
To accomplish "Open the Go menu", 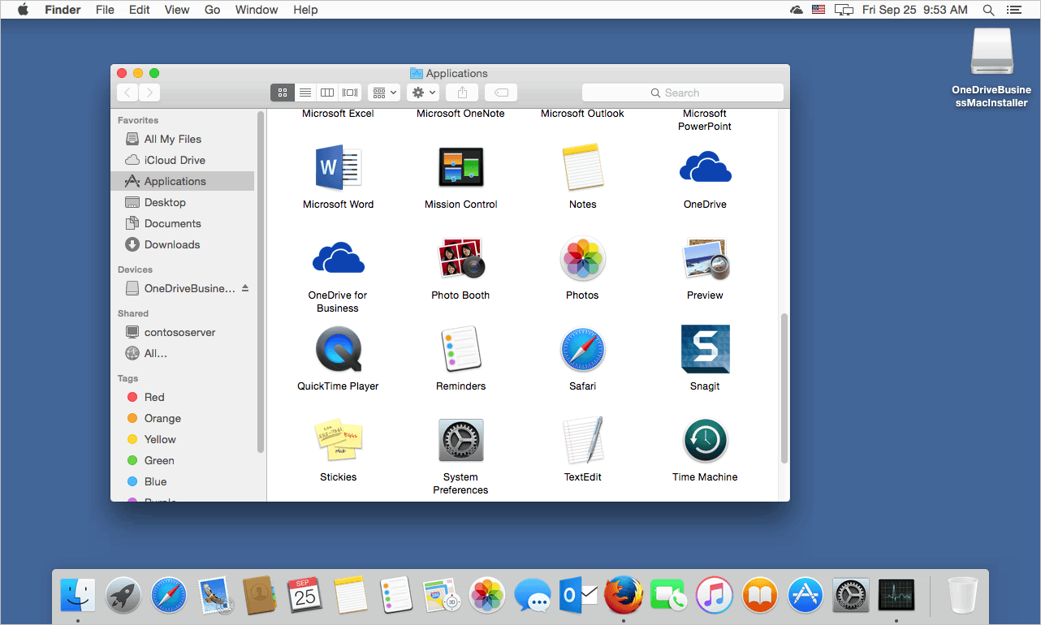I will coord(213,10).
